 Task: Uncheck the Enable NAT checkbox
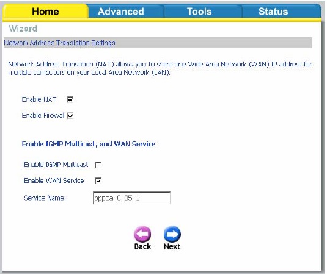(x=70, y=99)
